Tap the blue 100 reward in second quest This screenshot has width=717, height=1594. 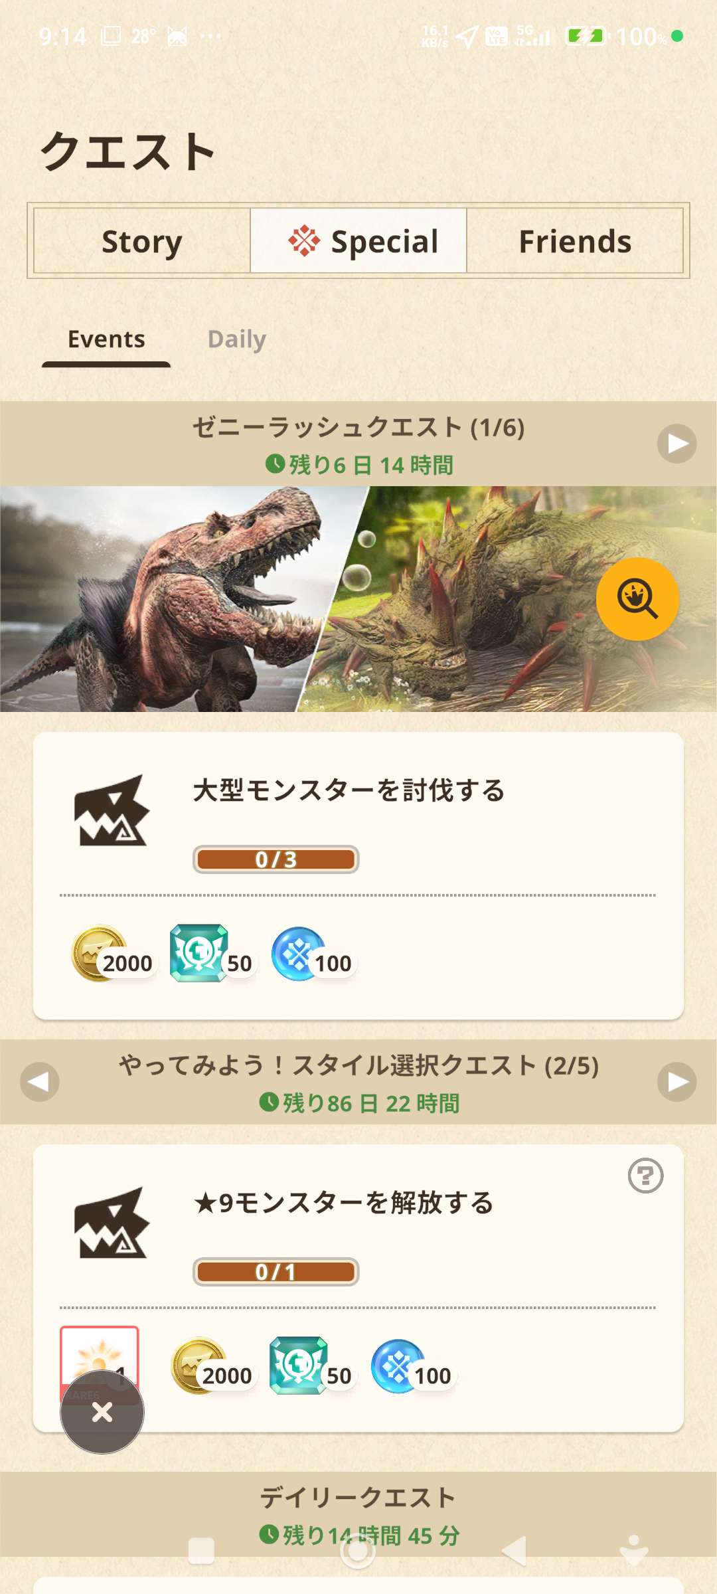pos(412,1367)
